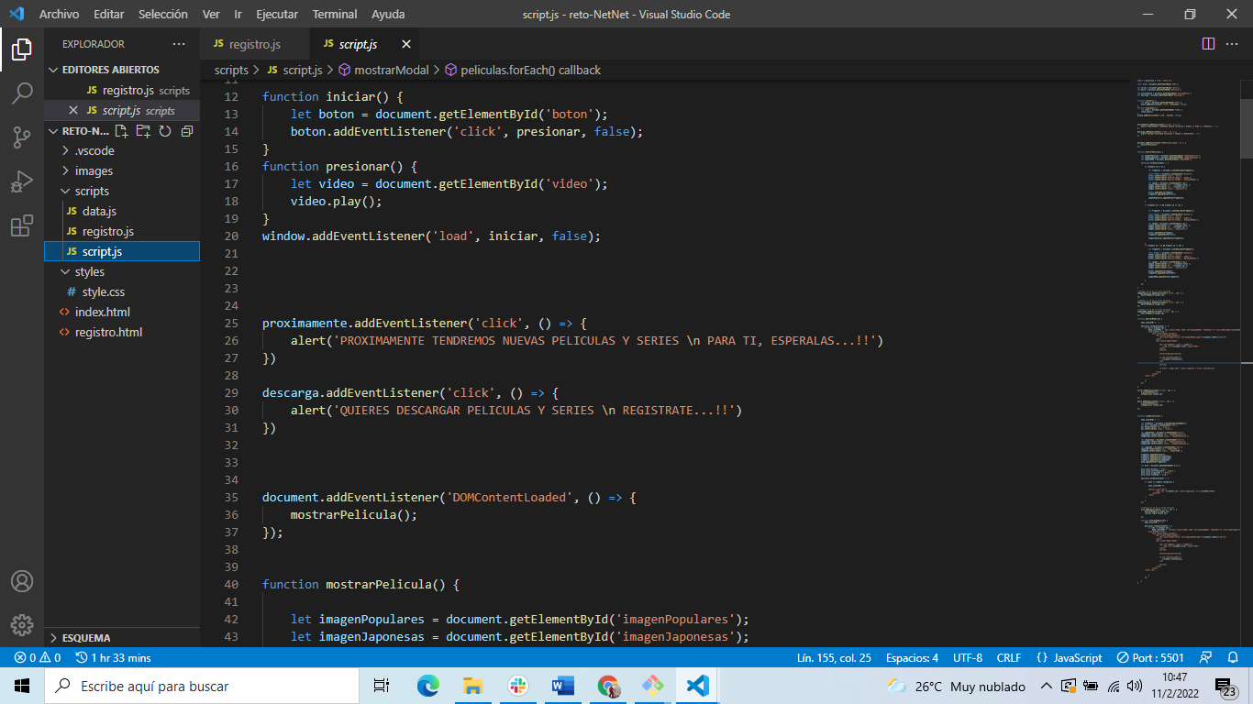Collapse all folders in explorer
Viewport: 1253px width, 704px height.
point(187,131)
